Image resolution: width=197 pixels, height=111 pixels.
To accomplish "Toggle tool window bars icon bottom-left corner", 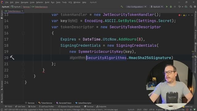I will click(2, 110).
